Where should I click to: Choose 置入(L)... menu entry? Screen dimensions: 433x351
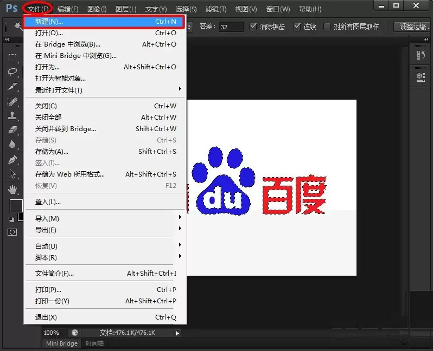tap(105, 202)
